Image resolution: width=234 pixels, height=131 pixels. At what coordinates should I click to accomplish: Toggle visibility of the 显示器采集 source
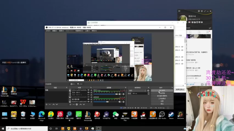click(x=89, y=99)
